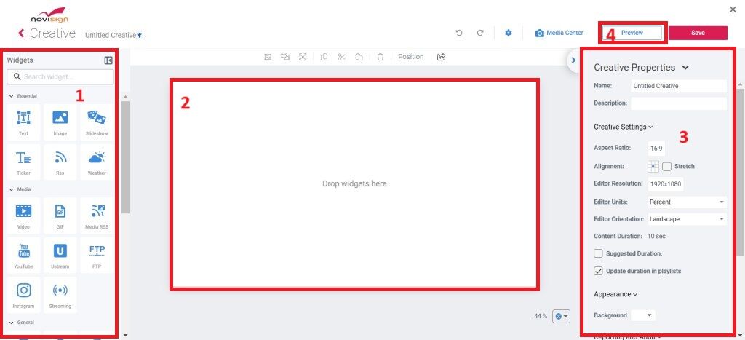
Task: Open settings with the gear icon
Action: point(509,33)
